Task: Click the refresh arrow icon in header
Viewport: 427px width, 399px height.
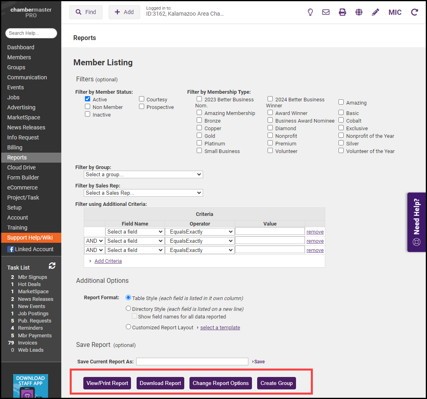Action: click(415, 12)
